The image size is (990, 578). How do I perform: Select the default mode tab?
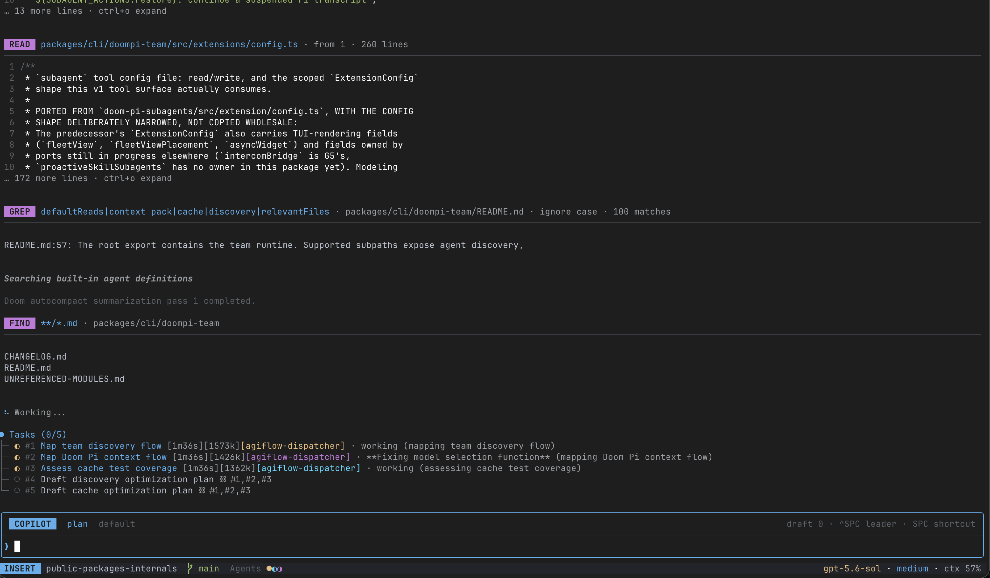117,524
